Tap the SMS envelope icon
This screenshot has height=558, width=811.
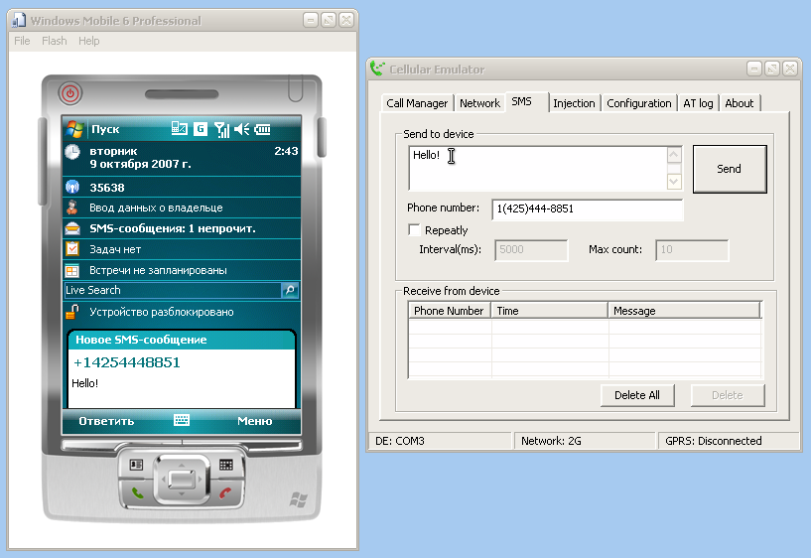click(x=72, y=228)
